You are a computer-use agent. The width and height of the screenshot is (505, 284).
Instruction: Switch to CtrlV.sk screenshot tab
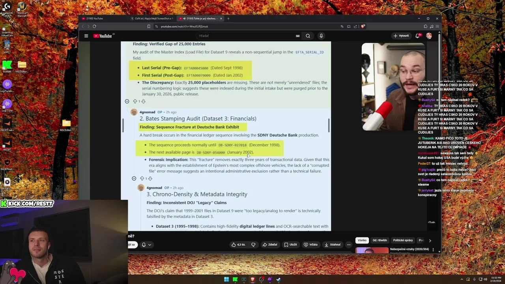[152, 19]
